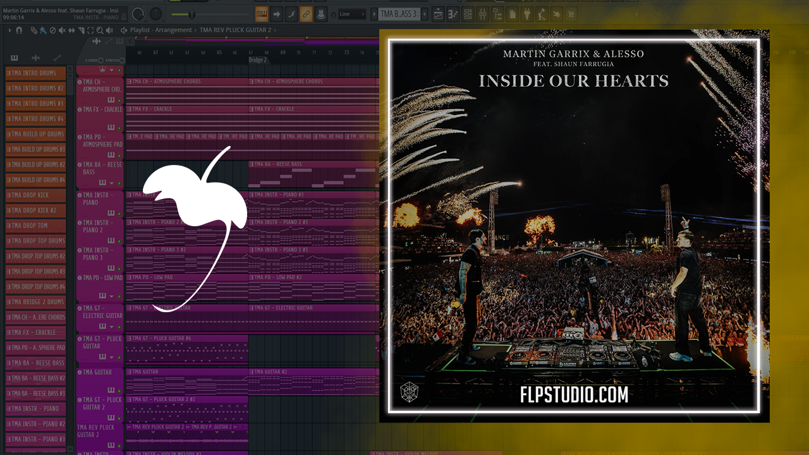Select the TMA DROP KICK pattern
The width and height of the screenshot is (809, 455).
pos(35,195)
